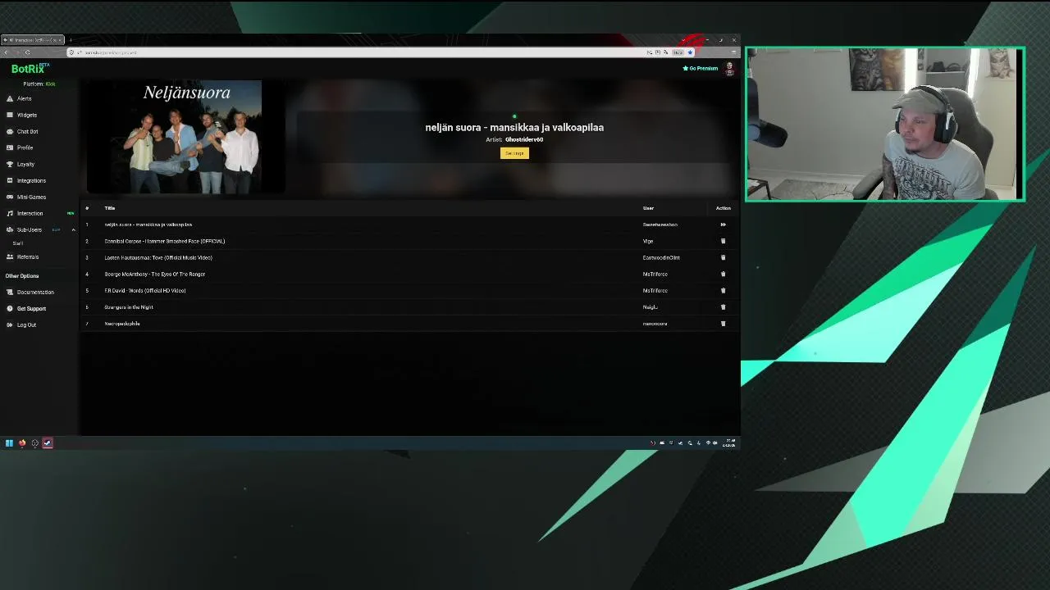Open the user avatar menu
This screenshot has width=1050, height=590.
pyautogui.click(x=729, y=69)
